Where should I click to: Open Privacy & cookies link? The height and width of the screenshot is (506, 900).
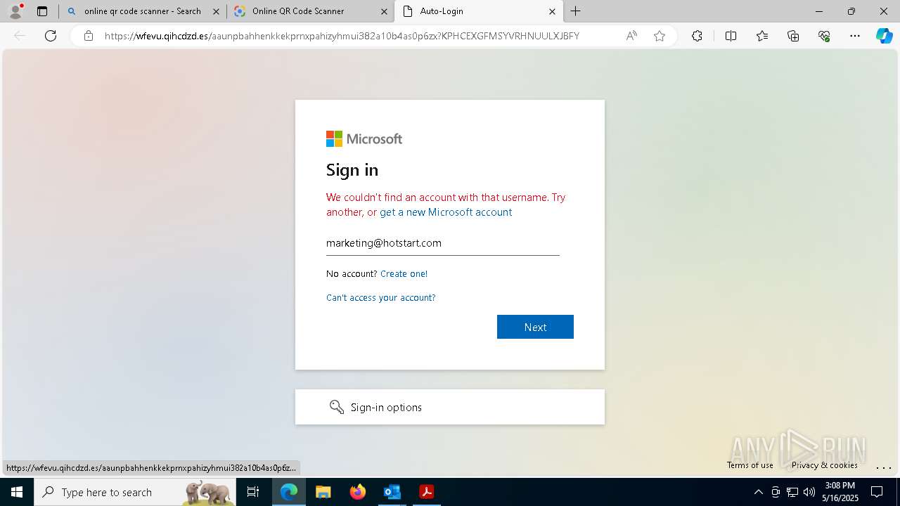pyautogui.click(x=825, y=465)
